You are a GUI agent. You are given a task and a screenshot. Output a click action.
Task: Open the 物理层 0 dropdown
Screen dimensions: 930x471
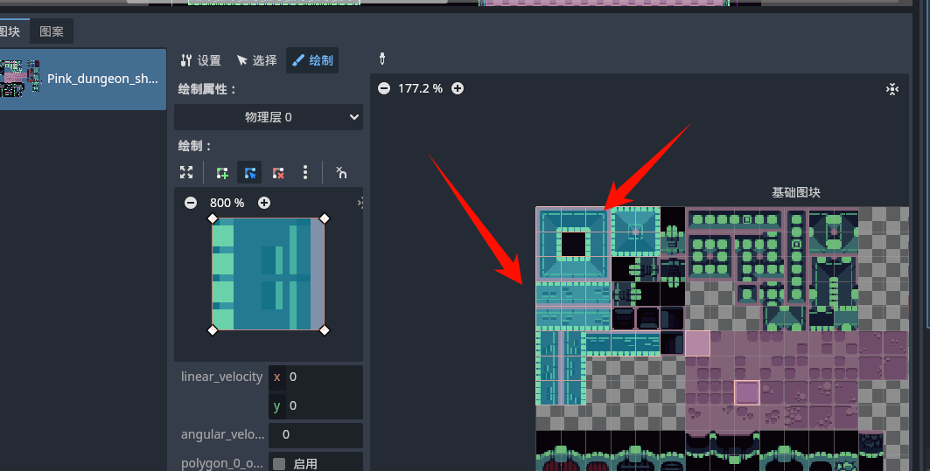pos(269,117)
